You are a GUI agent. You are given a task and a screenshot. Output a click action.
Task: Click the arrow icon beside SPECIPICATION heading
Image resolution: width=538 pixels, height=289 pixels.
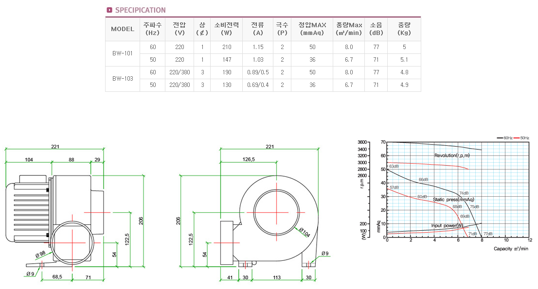(109, 10)
